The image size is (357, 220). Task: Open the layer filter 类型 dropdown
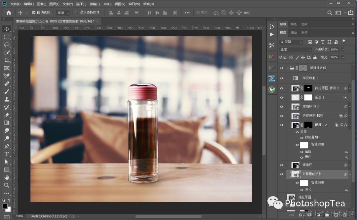pos(291,42)
